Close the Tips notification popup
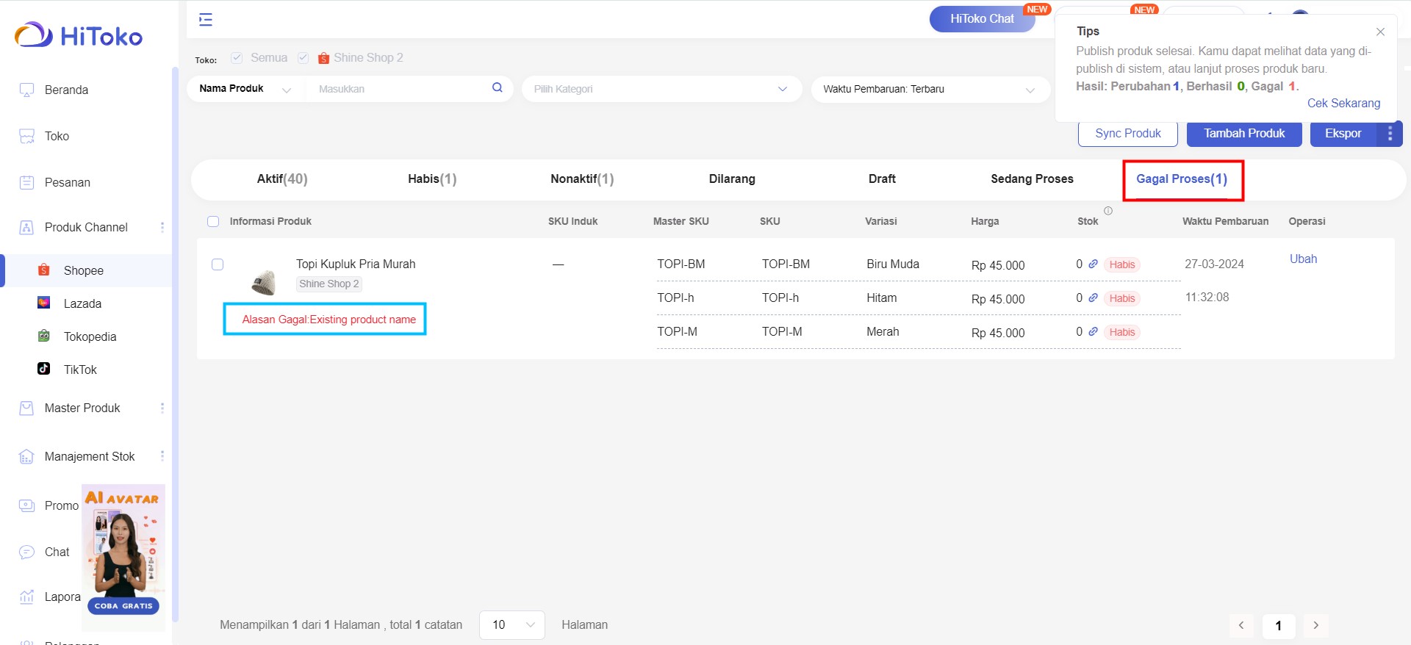Screen dimensions: 1411x645 [1380, 32]
